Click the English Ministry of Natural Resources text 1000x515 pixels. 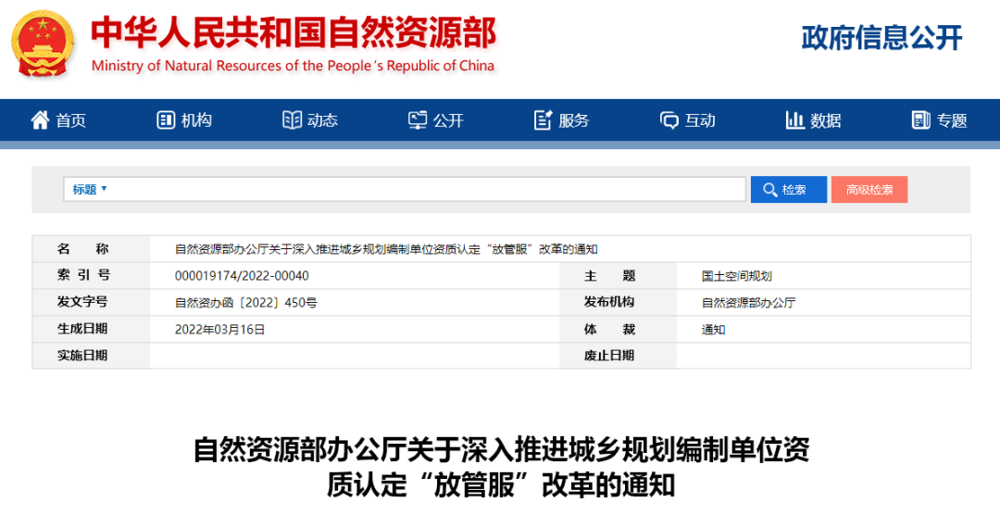click(x=293, y=66)
